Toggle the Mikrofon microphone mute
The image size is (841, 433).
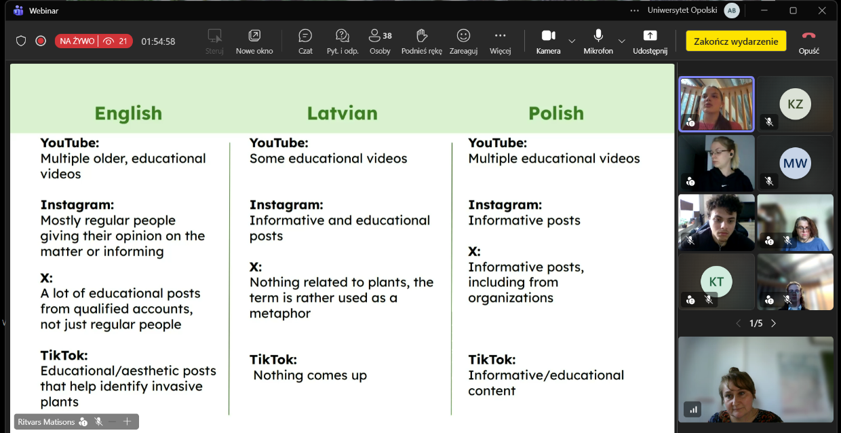[598, 41]
